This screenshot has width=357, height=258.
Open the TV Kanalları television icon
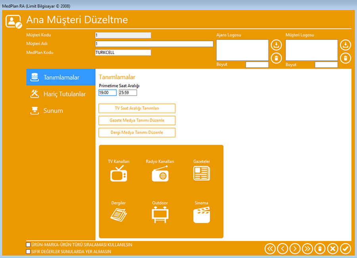pyautogui.click(x=119, y=174)
